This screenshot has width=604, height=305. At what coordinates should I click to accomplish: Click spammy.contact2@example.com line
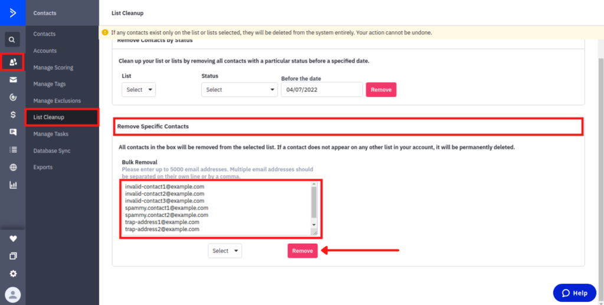pos(167,215)
